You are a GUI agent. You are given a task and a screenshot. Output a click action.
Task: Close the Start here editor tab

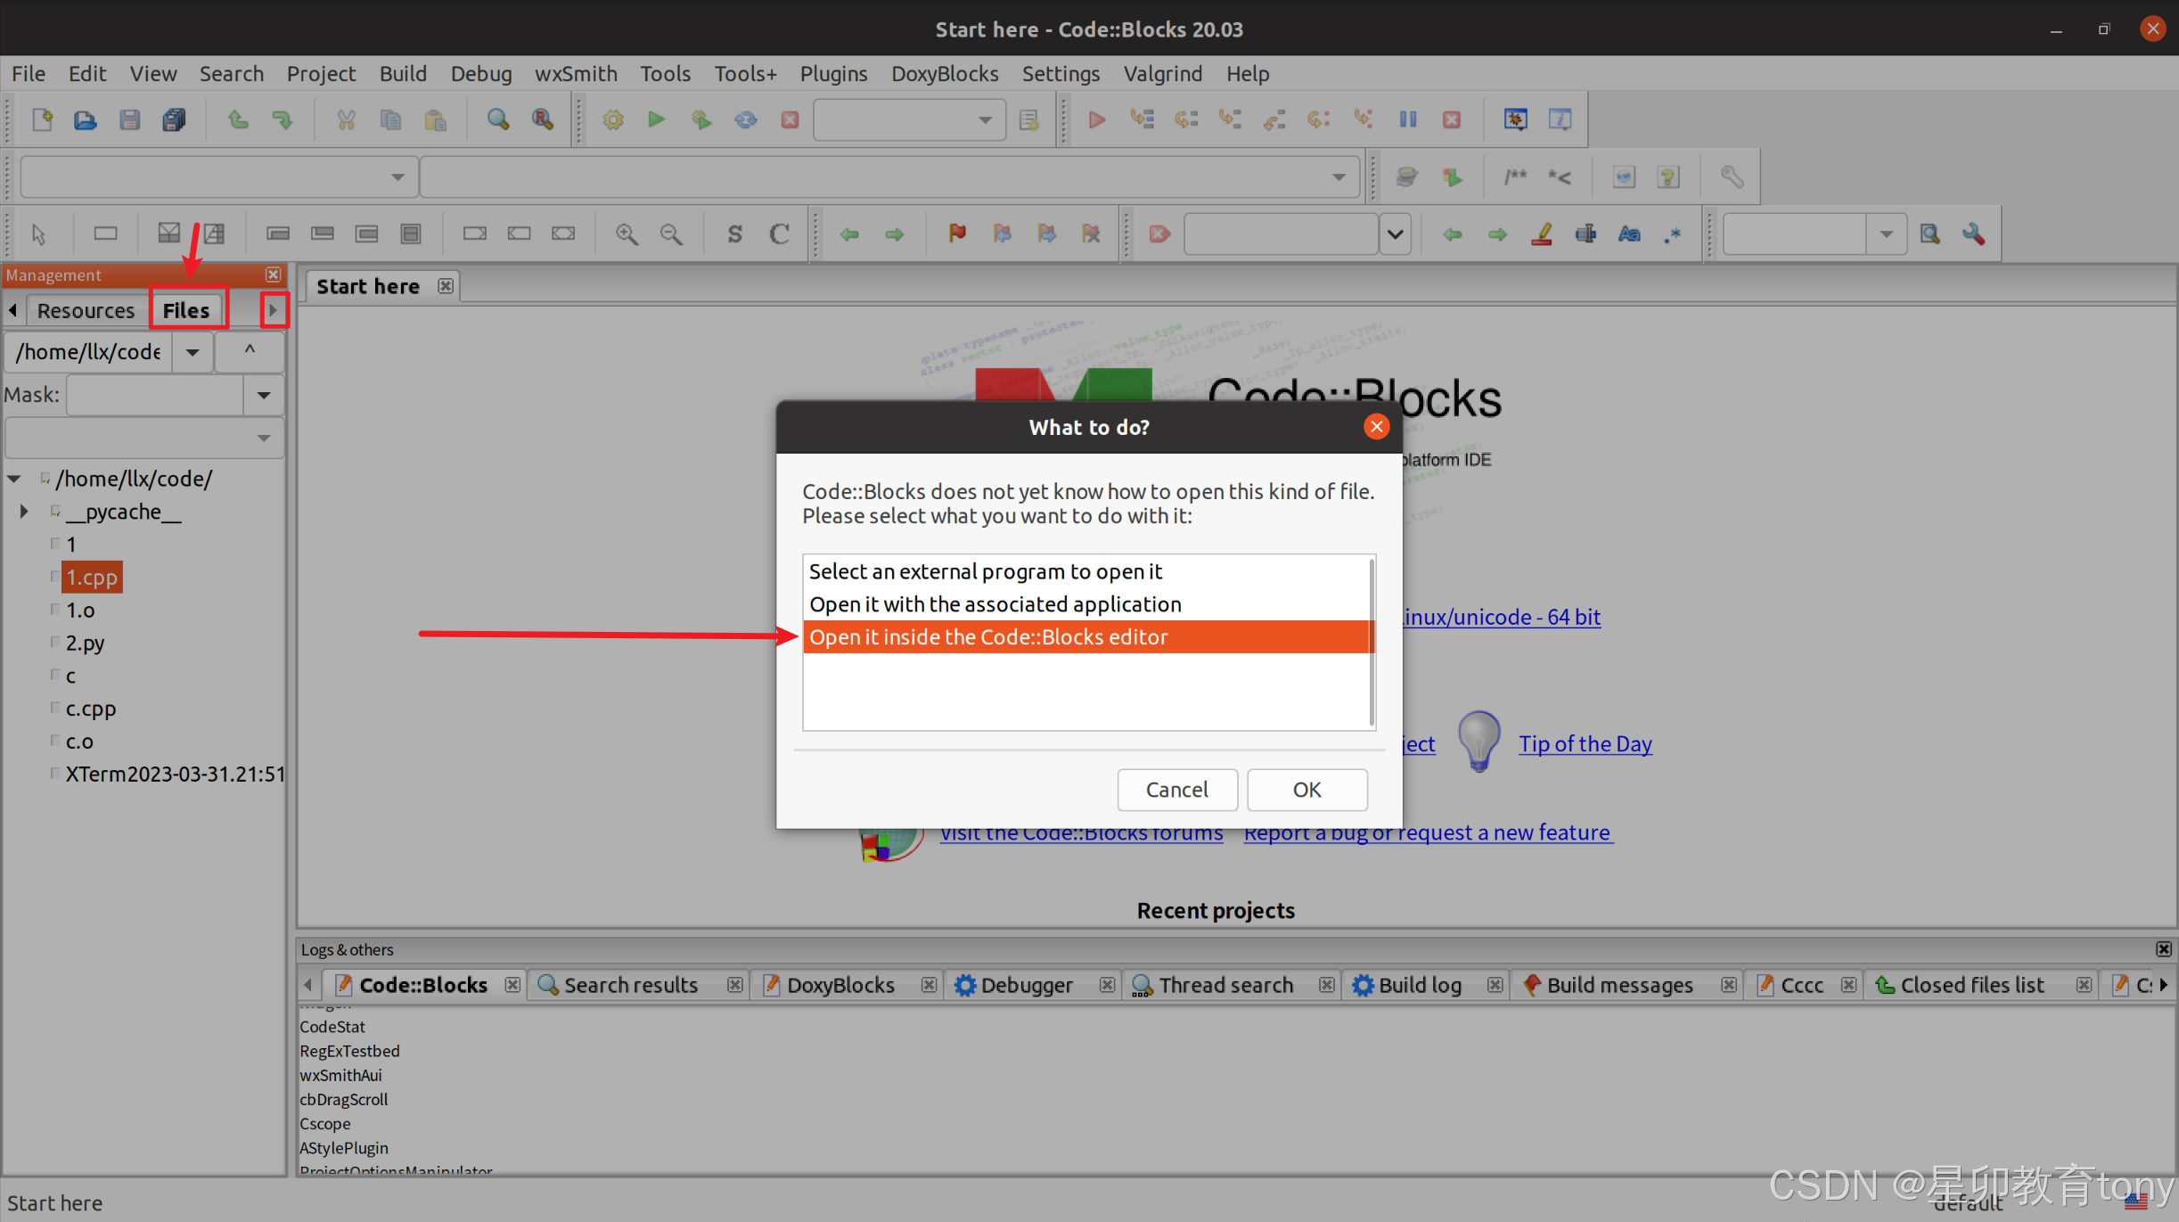(446, 286)
